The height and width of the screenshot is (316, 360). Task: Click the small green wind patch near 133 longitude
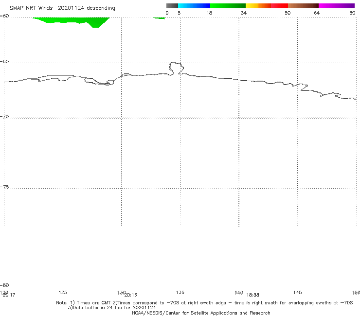[160, 18]
